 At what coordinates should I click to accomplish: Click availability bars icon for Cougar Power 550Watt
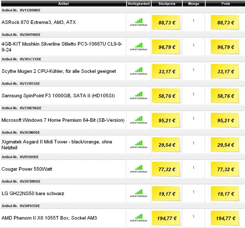coord(139,167)
